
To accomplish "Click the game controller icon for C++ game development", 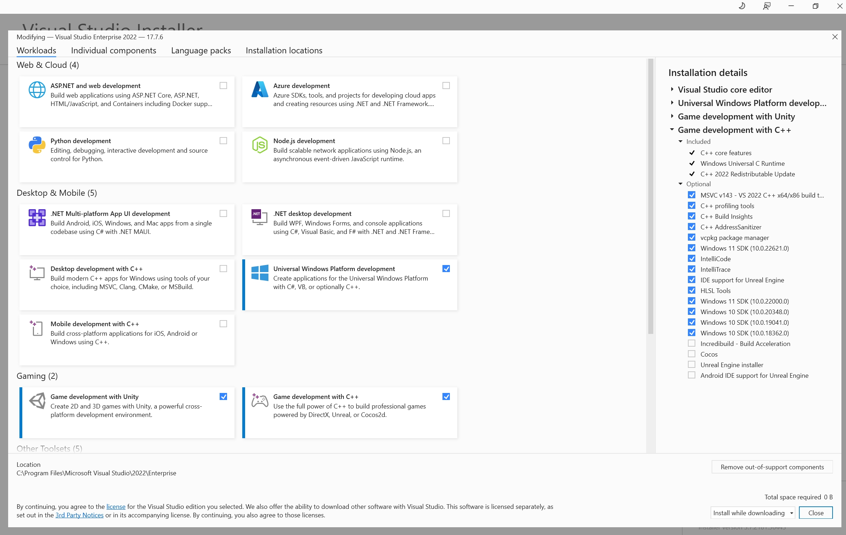I will (260, 401).
